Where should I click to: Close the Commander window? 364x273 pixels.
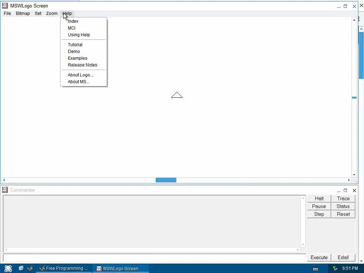[x=354, y=191]
